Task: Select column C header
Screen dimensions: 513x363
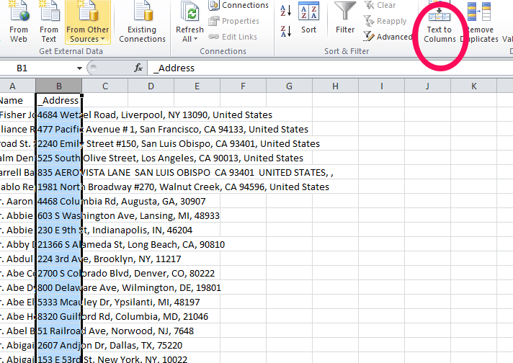Action: coord(105,86)
